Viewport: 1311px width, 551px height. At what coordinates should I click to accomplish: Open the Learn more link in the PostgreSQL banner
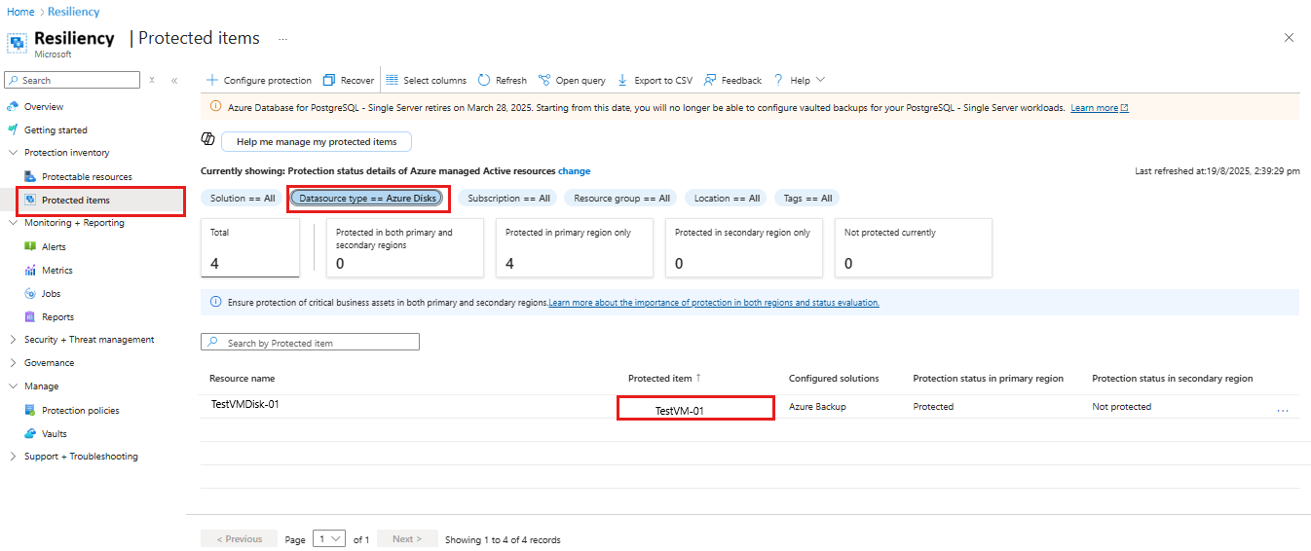[x=1100, y=108]
